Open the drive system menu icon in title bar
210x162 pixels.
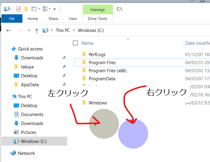pyautogui.click(x=7, y=9)
